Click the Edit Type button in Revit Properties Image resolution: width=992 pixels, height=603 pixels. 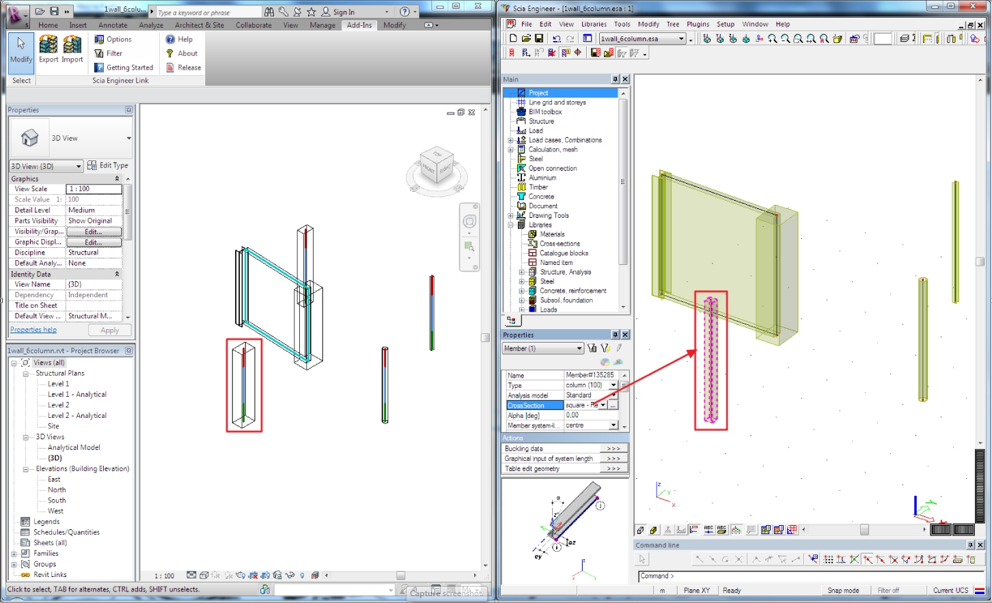click(x=108, y=165)
